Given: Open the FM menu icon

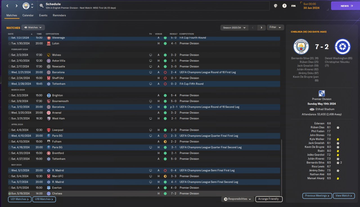Looking at the screenshot, I should click(293, 6).
